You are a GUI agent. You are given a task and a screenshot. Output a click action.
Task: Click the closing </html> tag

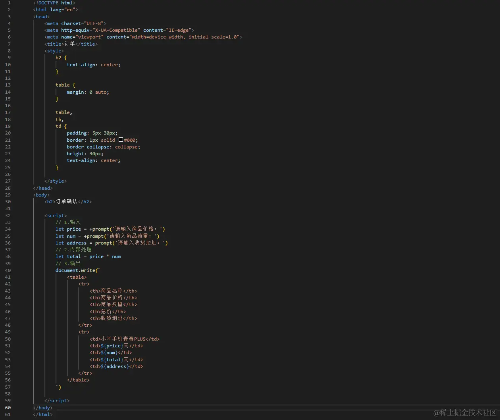pos(43,414)
